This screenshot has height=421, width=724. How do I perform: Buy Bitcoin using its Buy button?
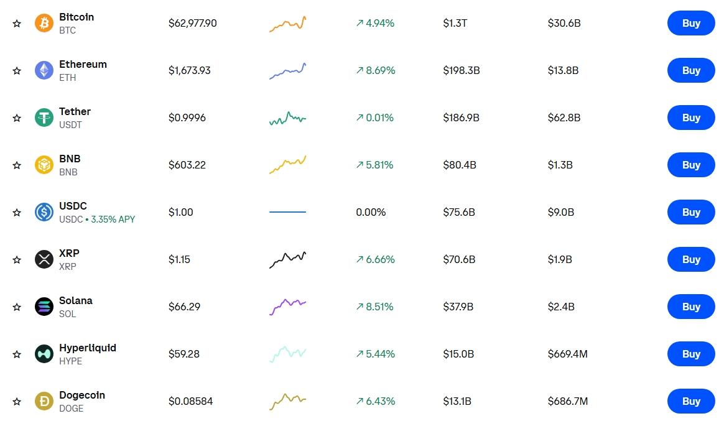pyautogui.click(x=691, y=23)
